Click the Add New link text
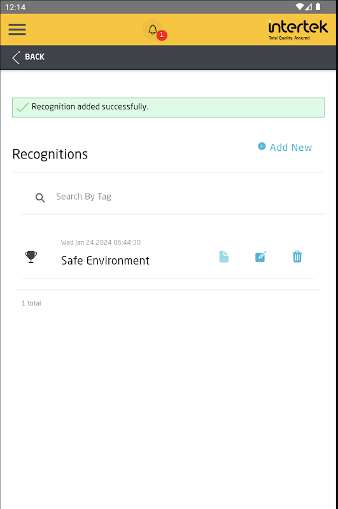Viewport: 338px width, 509px height. click(291, 148)
